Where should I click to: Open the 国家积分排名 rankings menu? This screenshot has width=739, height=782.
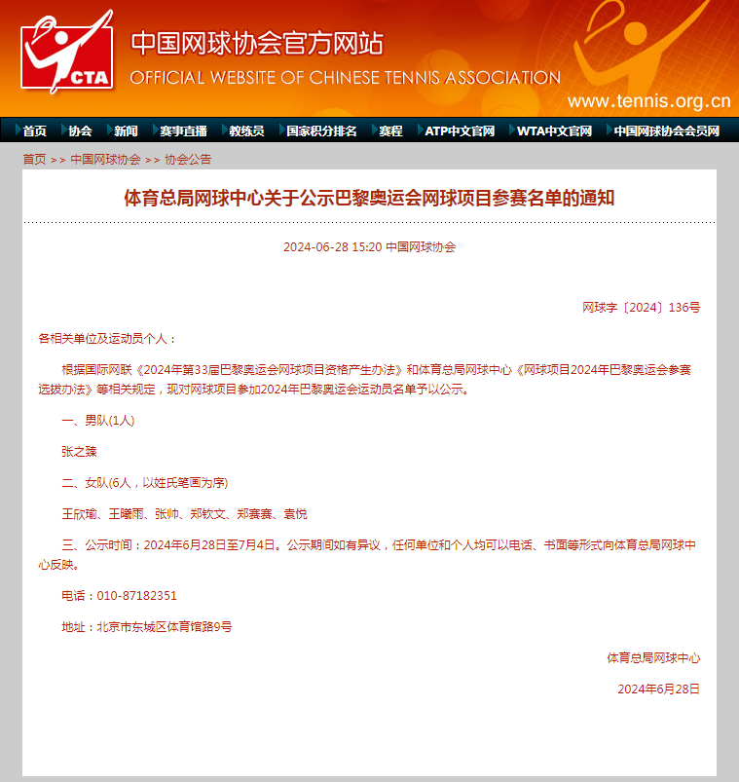coord(321,130)
